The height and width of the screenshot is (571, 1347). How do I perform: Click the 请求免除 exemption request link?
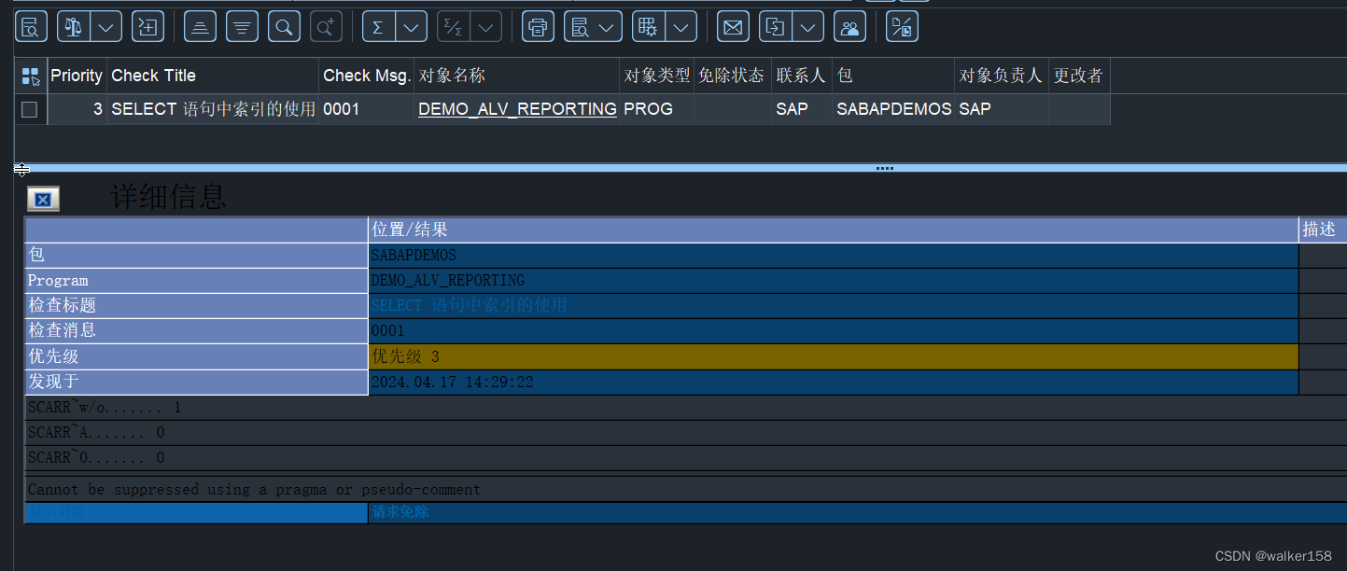[x=400, y=512]
